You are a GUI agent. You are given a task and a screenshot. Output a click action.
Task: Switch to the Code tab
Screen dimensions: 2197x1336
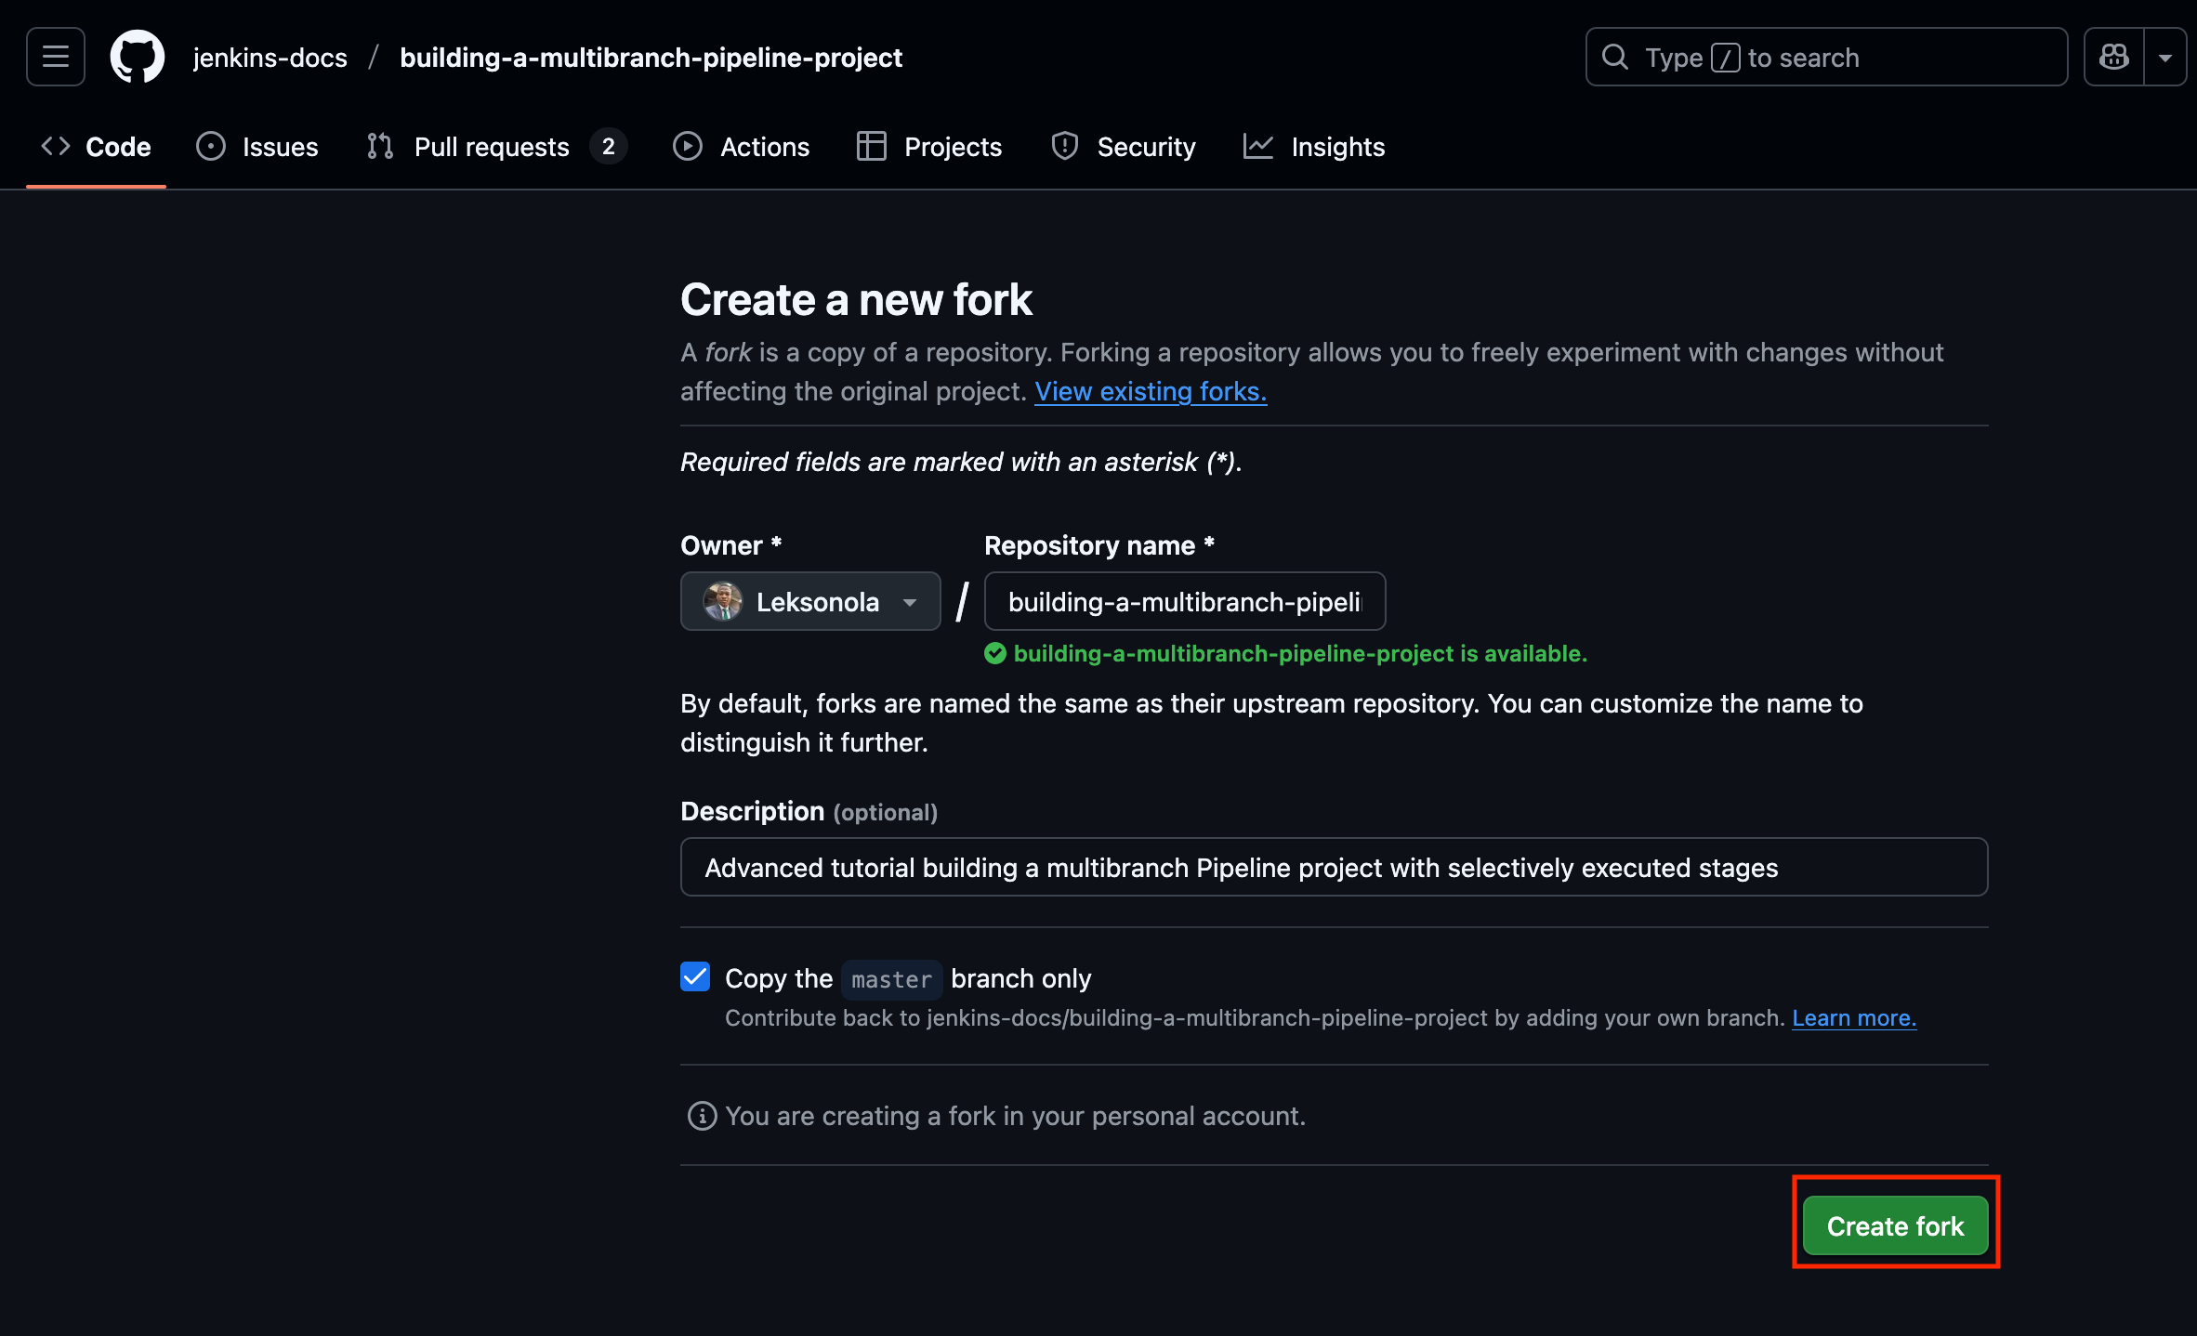click(96, 147)
